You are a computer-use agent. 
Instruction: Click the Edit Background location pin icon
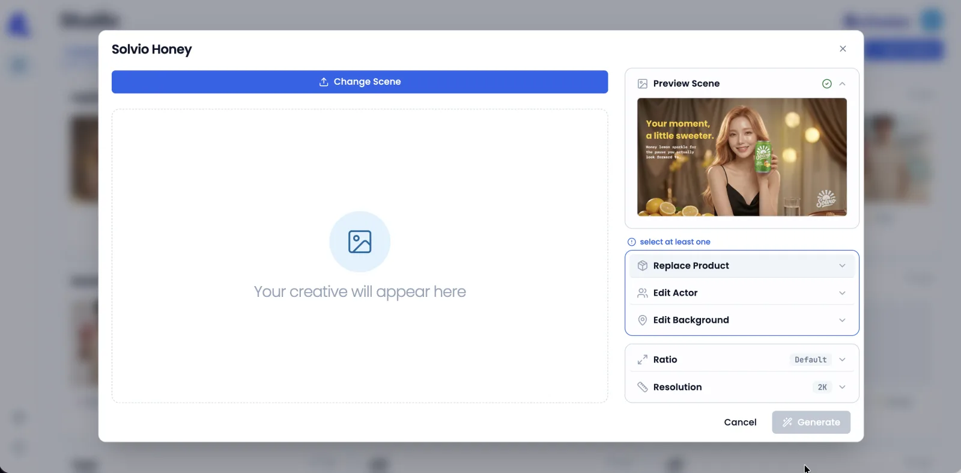[642, 320]
